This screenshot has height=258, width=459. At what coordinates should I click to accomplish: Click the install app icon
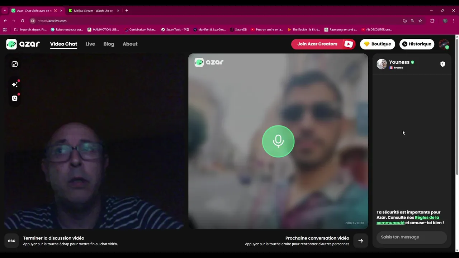coord(405,21)
